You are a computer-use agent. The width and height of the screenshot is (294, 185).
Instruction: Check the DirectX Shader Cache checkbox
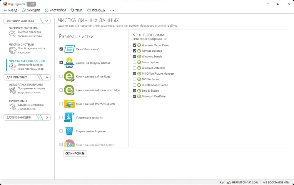click(x=134, y=85)
